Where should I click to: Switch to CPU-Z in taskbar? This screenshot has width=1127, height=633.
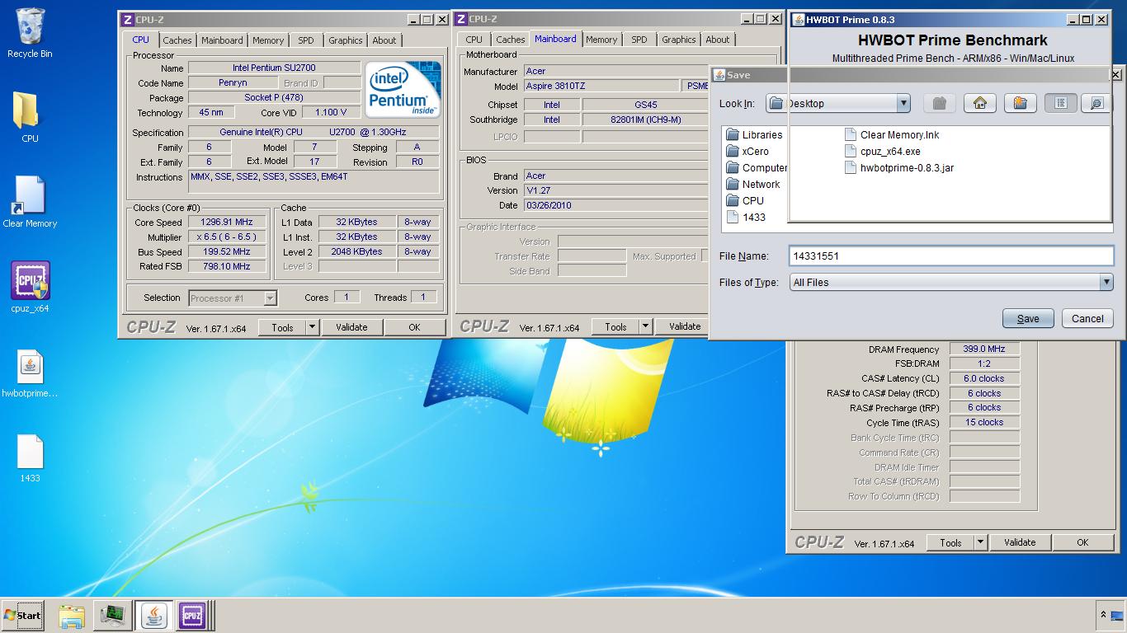click(x=192, y=615)
